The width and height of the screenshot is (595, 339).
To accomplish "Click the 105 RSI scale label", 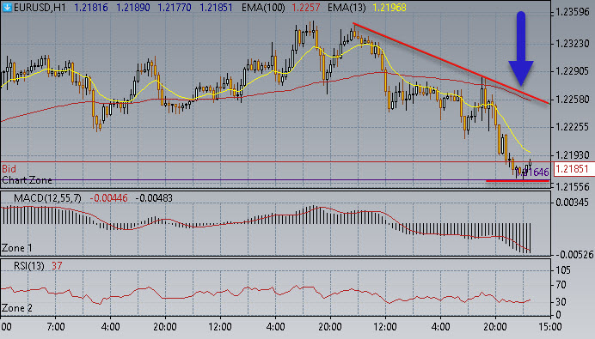I will pos(562,270).
